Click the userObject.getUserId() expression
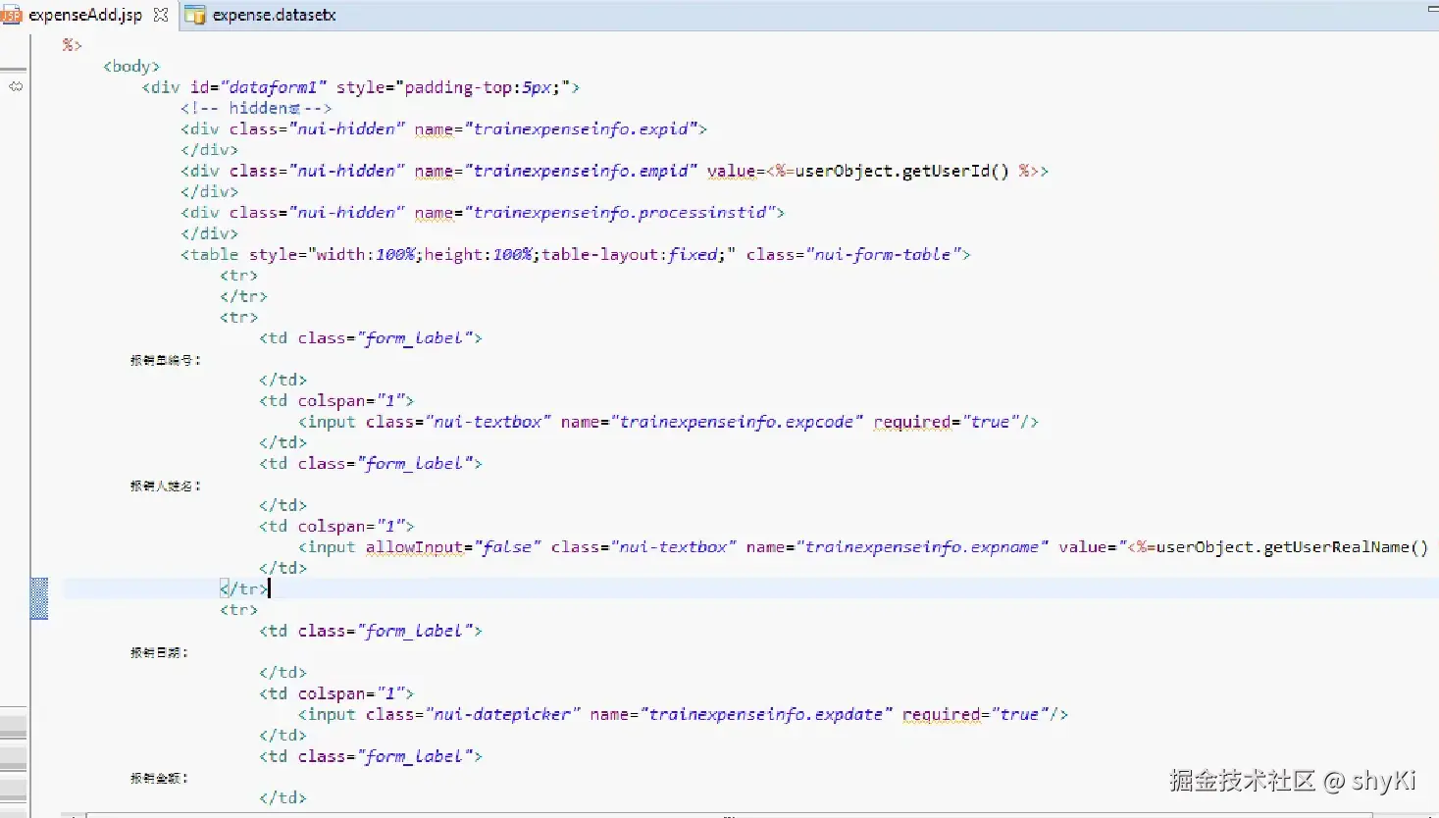1439x818 pixels. (x=901, y=171)
